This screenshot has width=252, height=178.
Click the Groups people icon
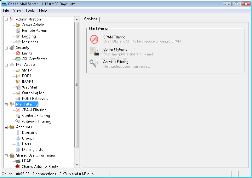click(x=18, y=138)
